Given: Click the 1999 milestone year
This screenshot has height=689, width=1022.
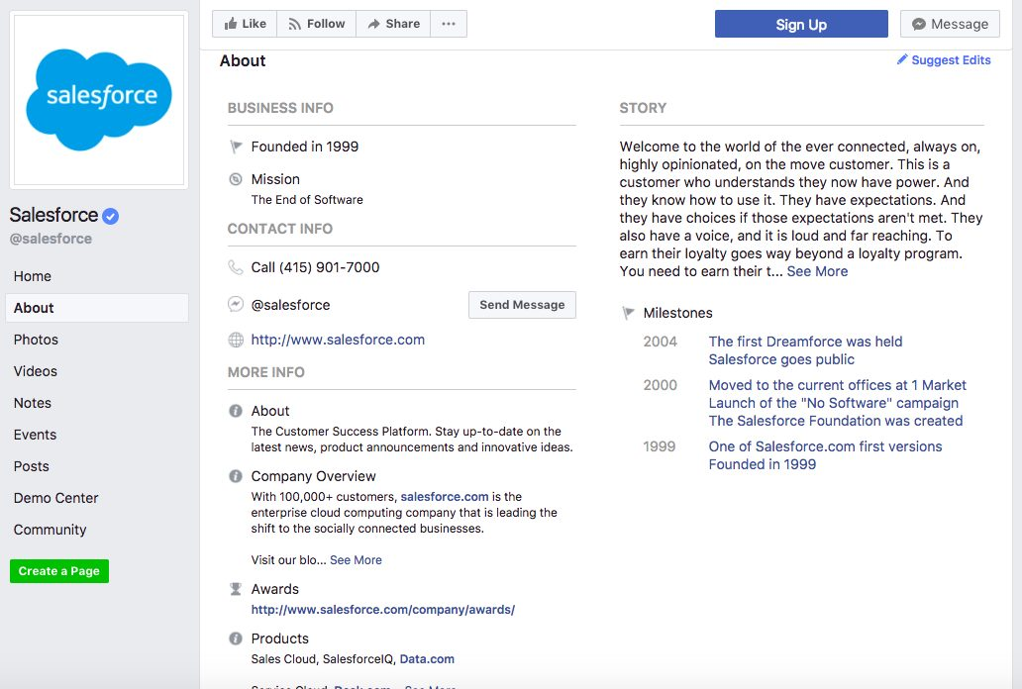Looking at the screenshot, I should pyautogui.click(x=660, y=446).
